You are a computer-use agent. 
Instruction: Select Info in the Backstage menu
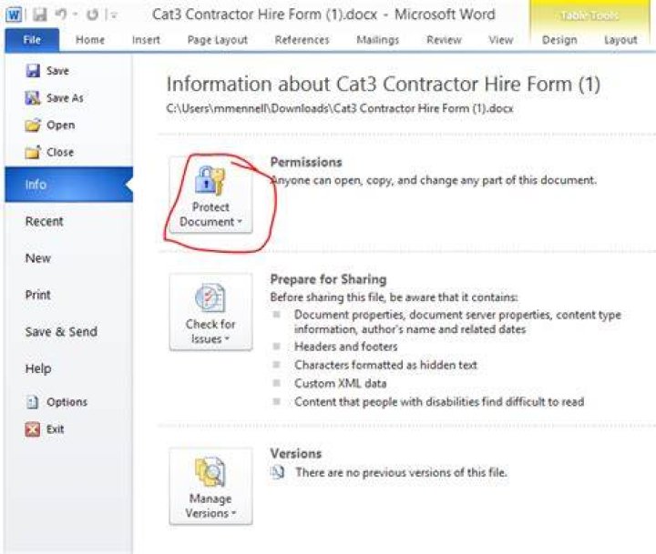click(69, 185)
